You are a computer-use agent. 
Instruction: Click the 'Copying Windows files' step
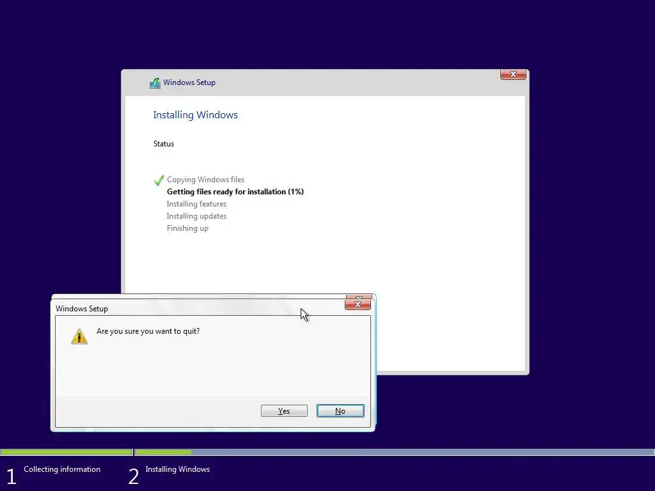tap(205, 180)
